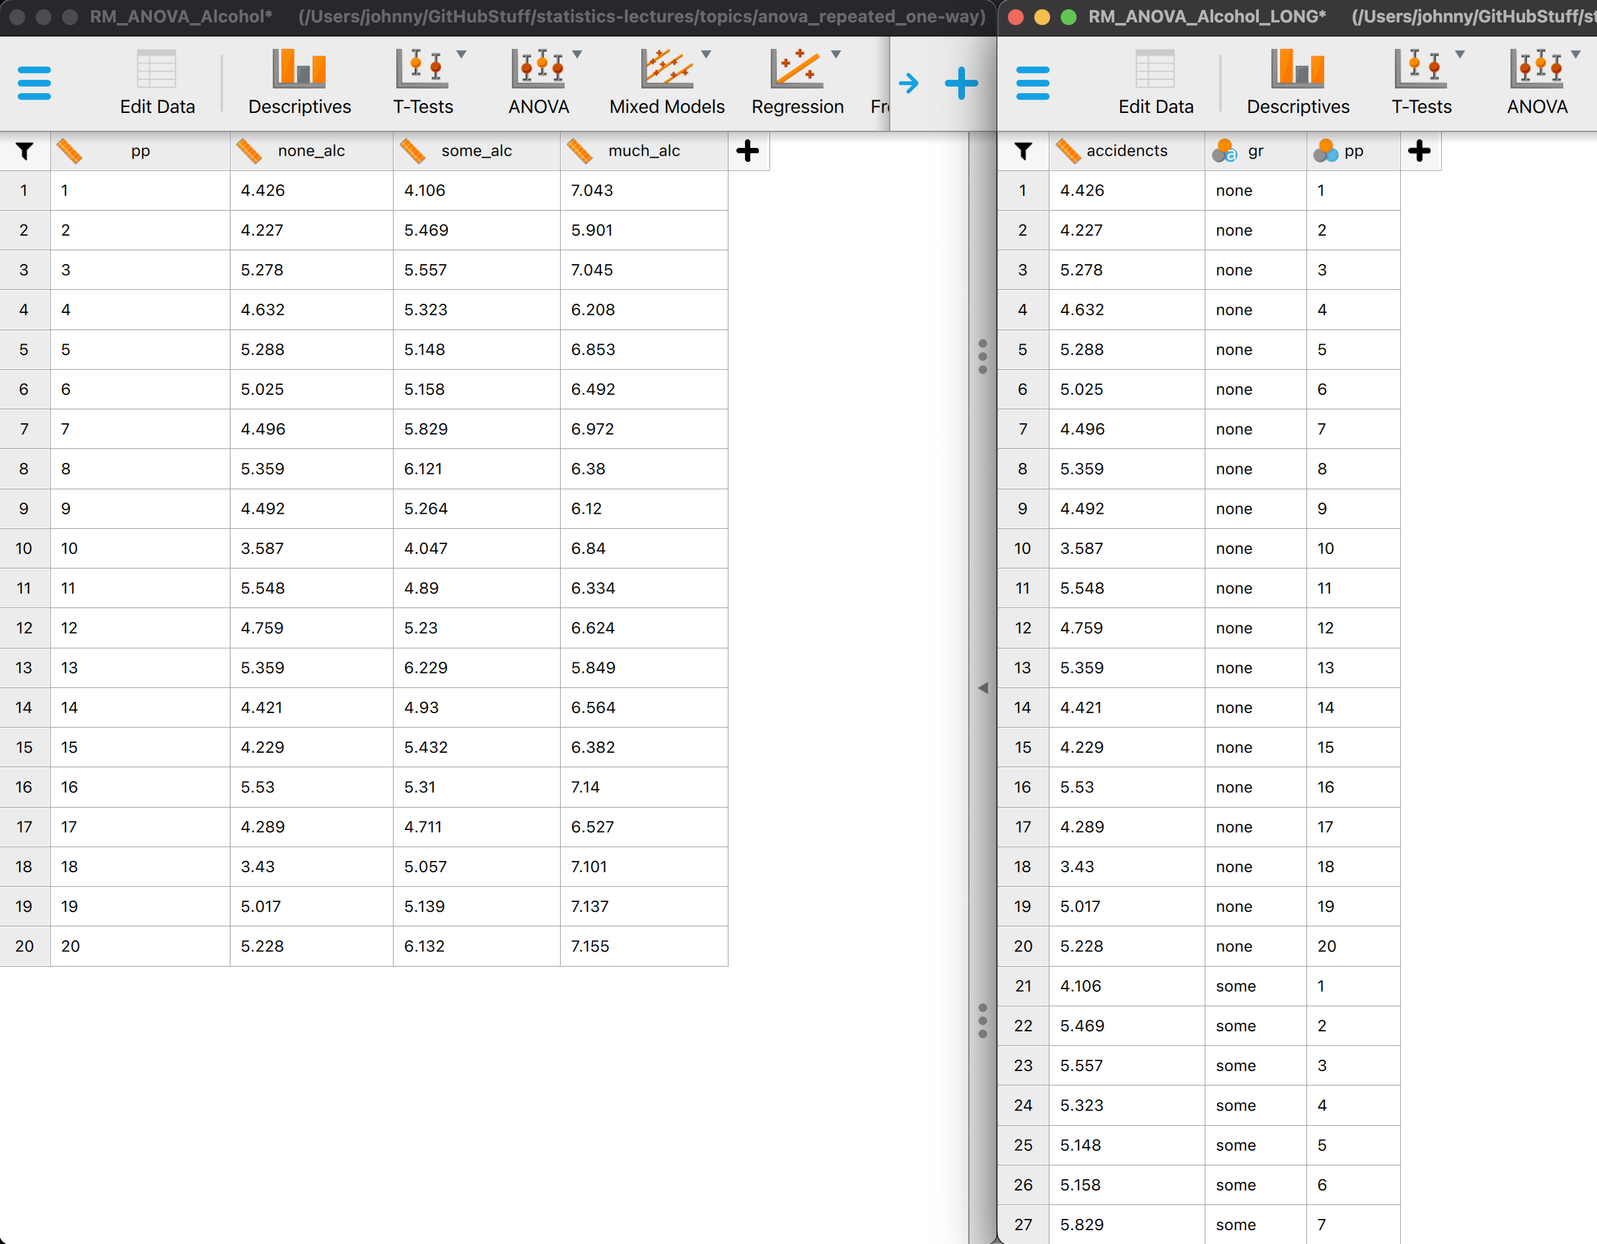This screenshot has width=1597, height=1244.
Task: Click filter funnel icon in left table
Action: tap(24, 151)
